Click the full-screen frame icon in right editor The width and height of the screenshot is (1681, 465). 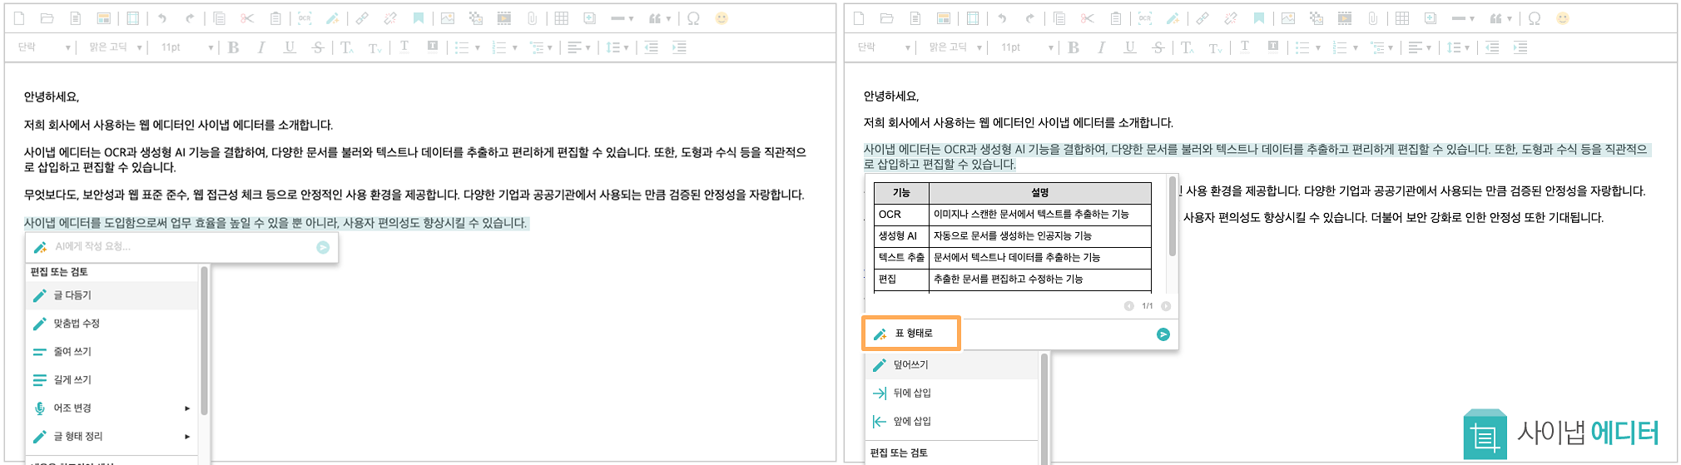coord(972,18)
